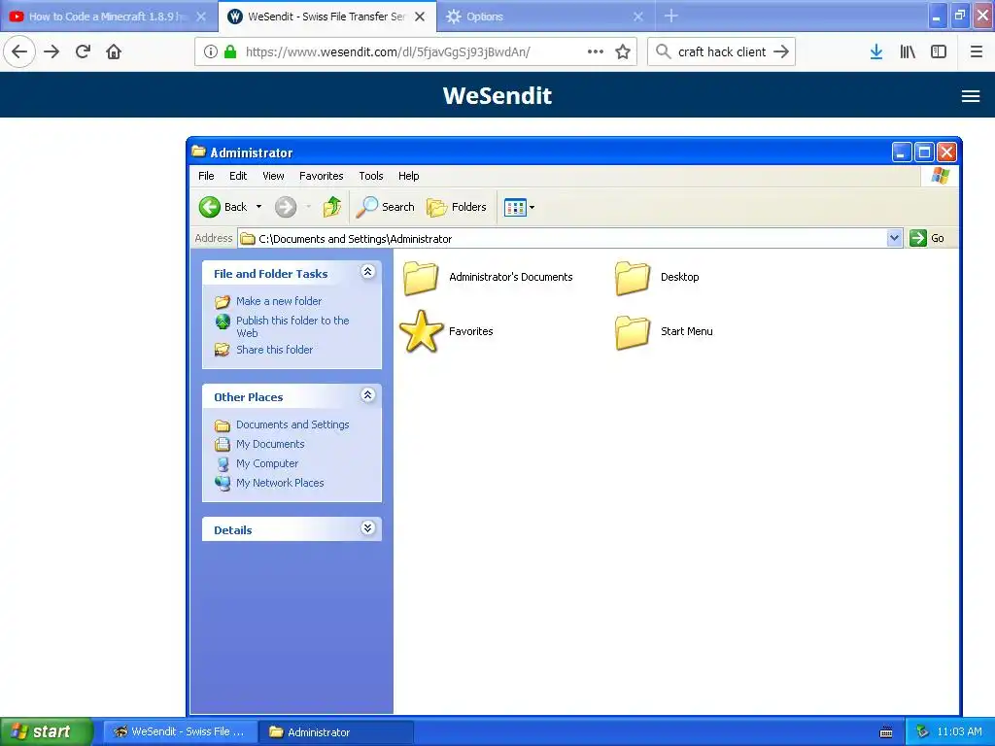Go to Documents and Settings
995x746 pixels.
click(x=292, y=424)
